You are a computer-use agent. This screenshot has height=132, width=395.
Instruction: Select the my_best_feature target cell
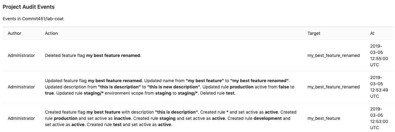324,118
